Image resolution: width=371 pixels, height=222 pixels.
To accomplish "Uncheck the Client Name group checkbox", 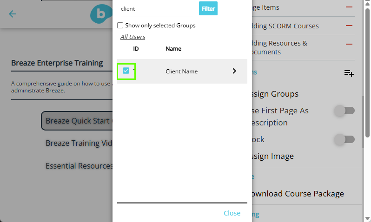I will pyautogui.click(x=126, y=71).
